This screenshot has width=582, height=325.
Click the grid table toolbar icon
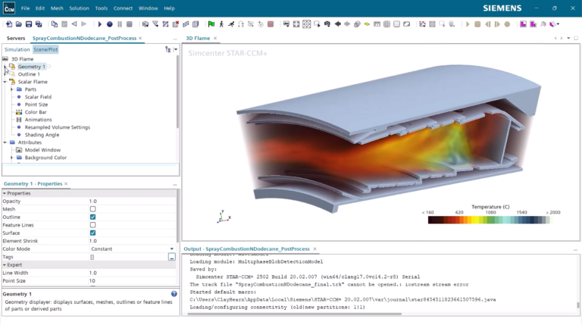[386, 24]
